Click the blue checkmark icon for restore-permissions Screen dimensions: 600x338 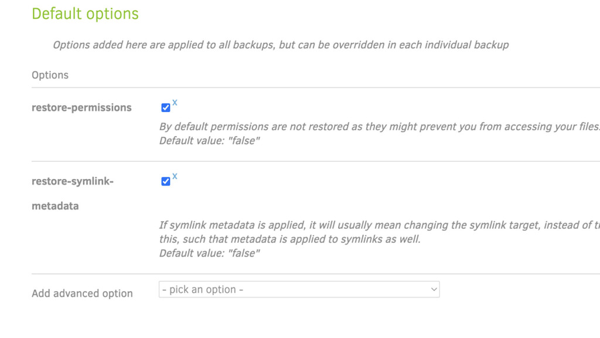pyautogui.click(x=166, y=107)
